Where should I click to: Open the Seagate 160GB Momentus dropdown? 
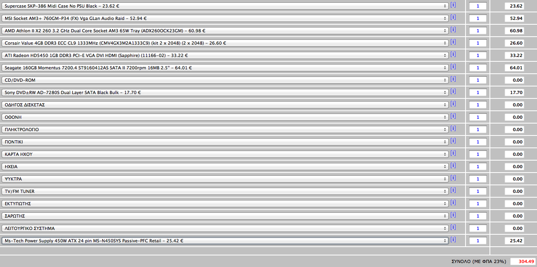pyautogui.click(x=225, y=68)
